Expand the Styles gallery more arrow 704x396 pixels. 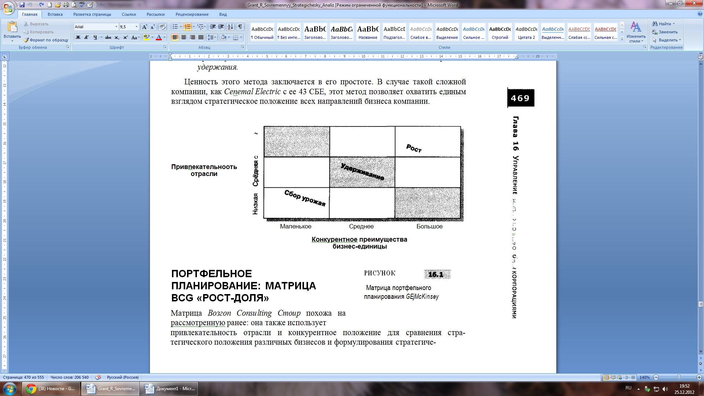tap(622, 39)
